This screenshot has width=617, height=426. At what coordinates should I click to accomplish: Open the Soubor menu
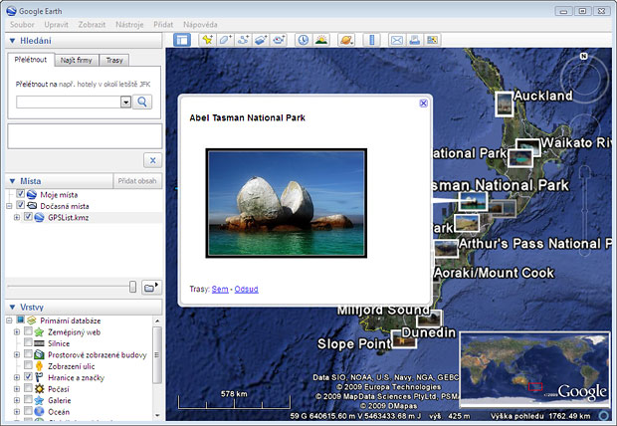point(22,25)
